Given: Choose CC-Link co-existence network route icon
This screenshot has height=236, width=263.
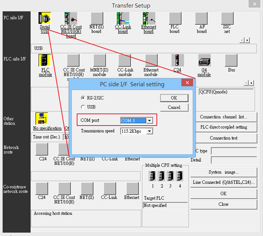Looking at the screenshot, I should click(110, 189).
